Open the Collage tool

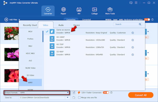pos(95,11)
